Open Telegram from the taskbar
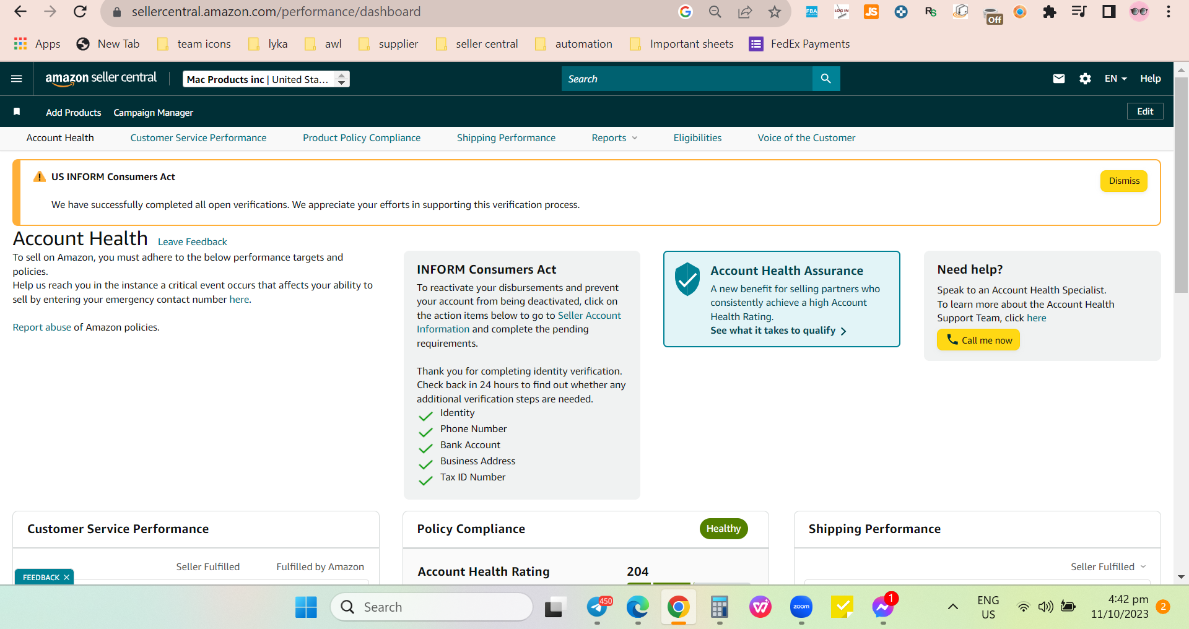This screenshot has width=1189, height=629. (598, 607)
